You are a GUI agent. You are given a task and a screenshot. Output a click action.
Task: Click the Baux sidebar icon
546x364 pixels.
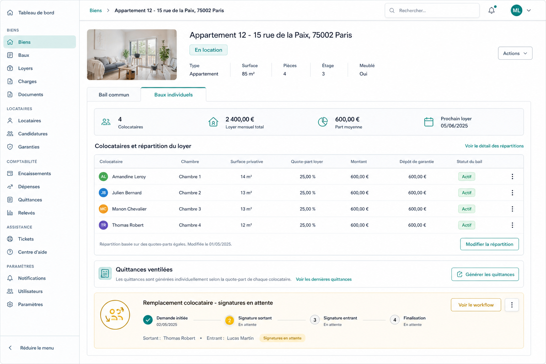(x=10, y=55)
